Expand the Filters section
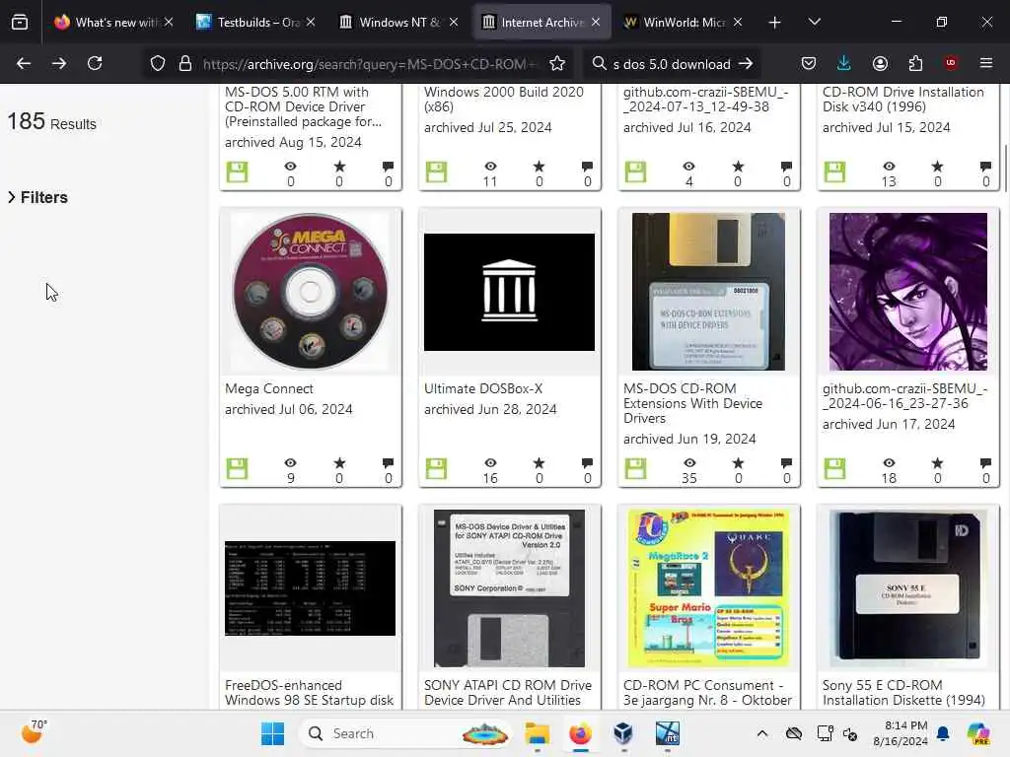The width and height of the screenshot is (1010, 757). pos(38,197)
